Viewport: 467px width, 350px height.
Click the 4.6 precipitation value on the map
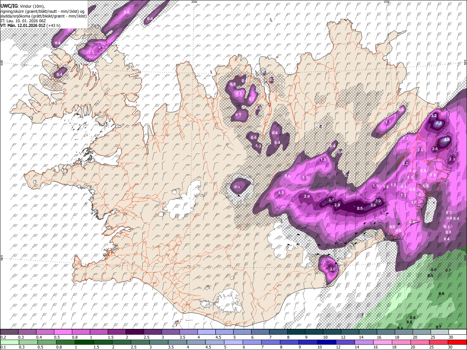click(x=447, y=140)
